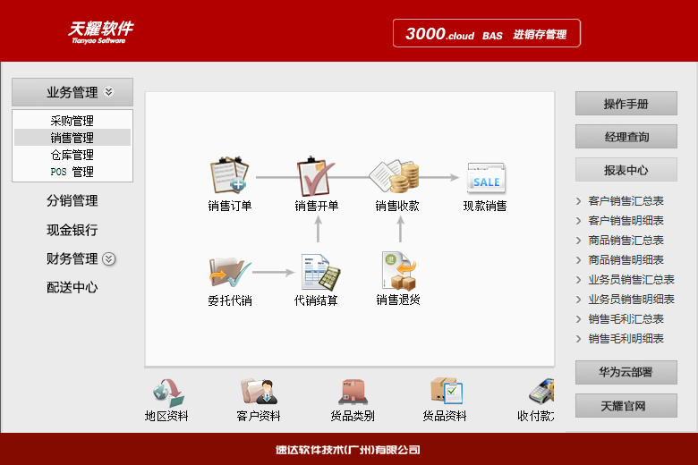The height and width of the screenshot is (465, 698).
Task: Expand chevron beside 业务员销售汇总表
Action: click(x=578, y=279)
